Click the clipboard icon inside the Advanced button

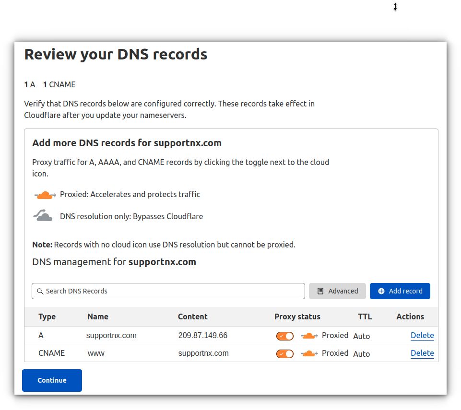coord(320,291)
